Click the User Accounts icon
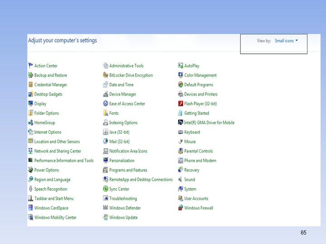 [x=181, y=198]
